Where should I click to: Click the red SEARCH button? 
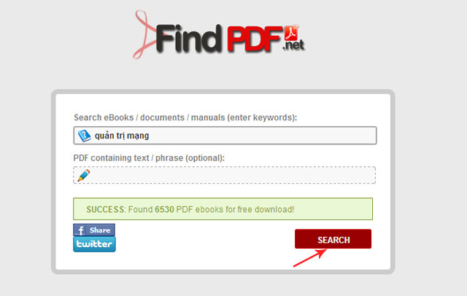click(x=333, y=239)
